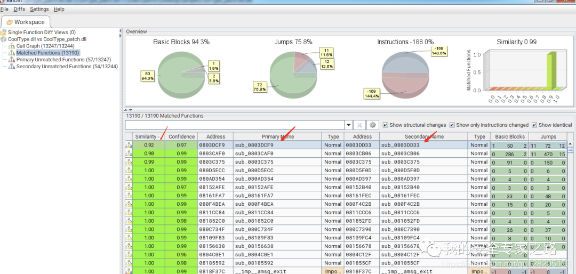The height and width of the screenshot is (274, 576).
Task: Click the Single Function Diff Views folder icon
Action: coord(3,33)
